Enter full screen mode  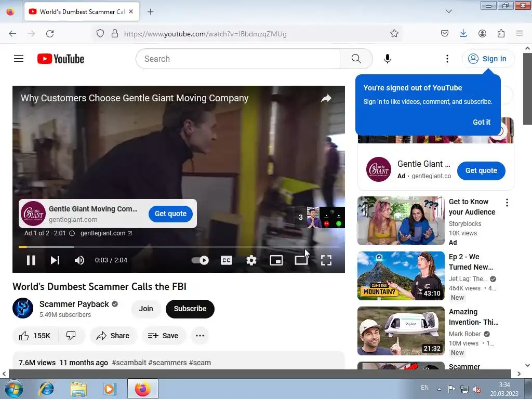pyautogui.click(x=326, y=260)
